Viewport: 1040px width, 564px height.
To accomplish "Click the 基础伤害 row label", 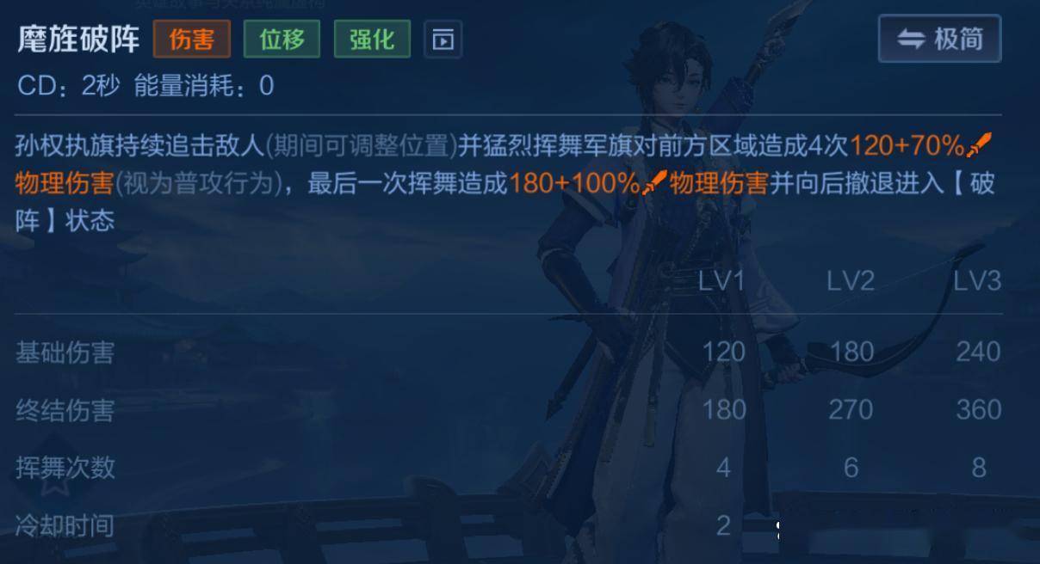I will (65, 352).
